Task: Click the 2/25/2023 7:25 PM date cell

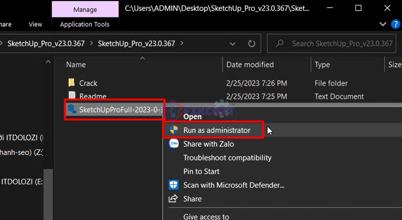Action: 256,96
